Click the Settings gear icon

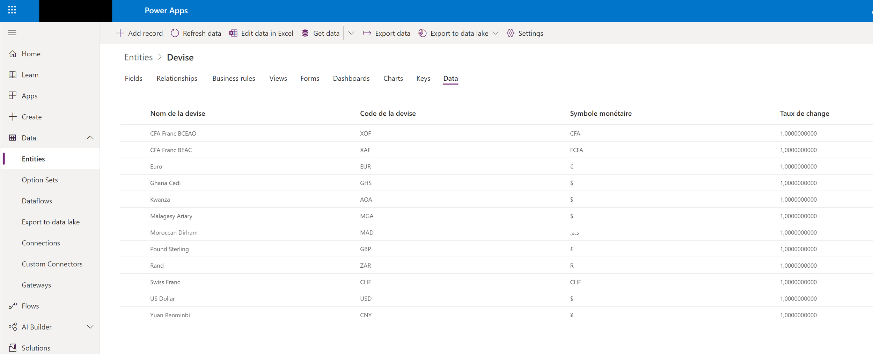(511, 33)
